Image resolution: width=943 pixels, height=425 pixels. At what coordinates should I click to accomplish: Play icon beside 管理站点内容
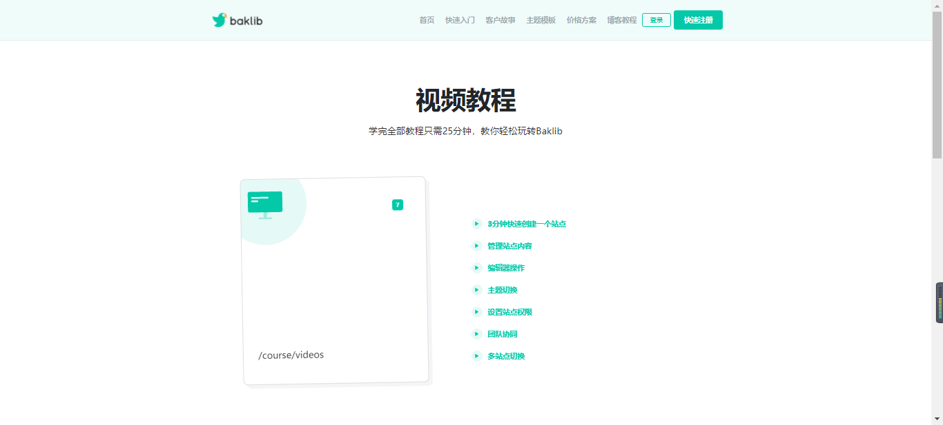click(476, 246)
